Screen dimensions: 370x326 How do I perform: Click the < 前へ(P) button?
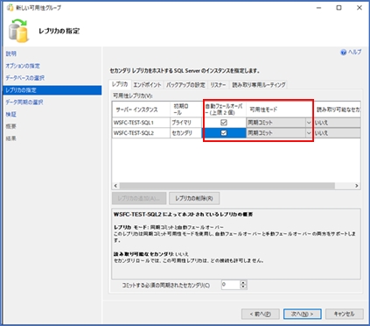click(x=261, y=314)
